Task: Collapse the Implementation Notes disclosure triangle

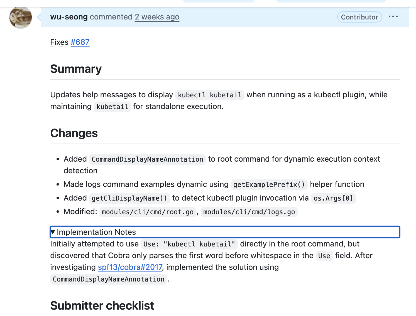Action: tap(53, 232)
